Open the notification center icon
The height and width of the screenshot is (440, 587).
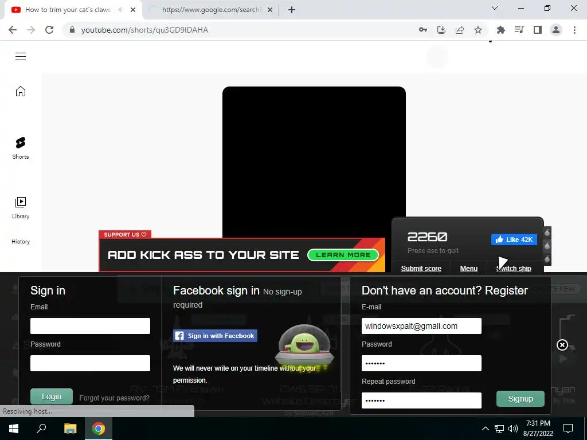click(x=568, y=429)
